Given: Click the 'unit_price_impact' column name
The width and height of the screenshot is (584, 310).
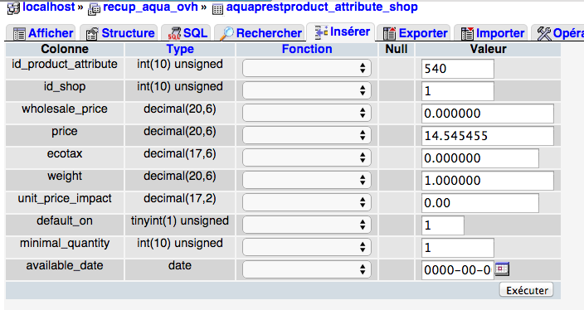Looking at the screenshot, I should coord(65,198).
